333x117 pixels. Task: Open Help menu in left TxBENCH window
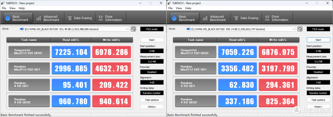[22, 8]
